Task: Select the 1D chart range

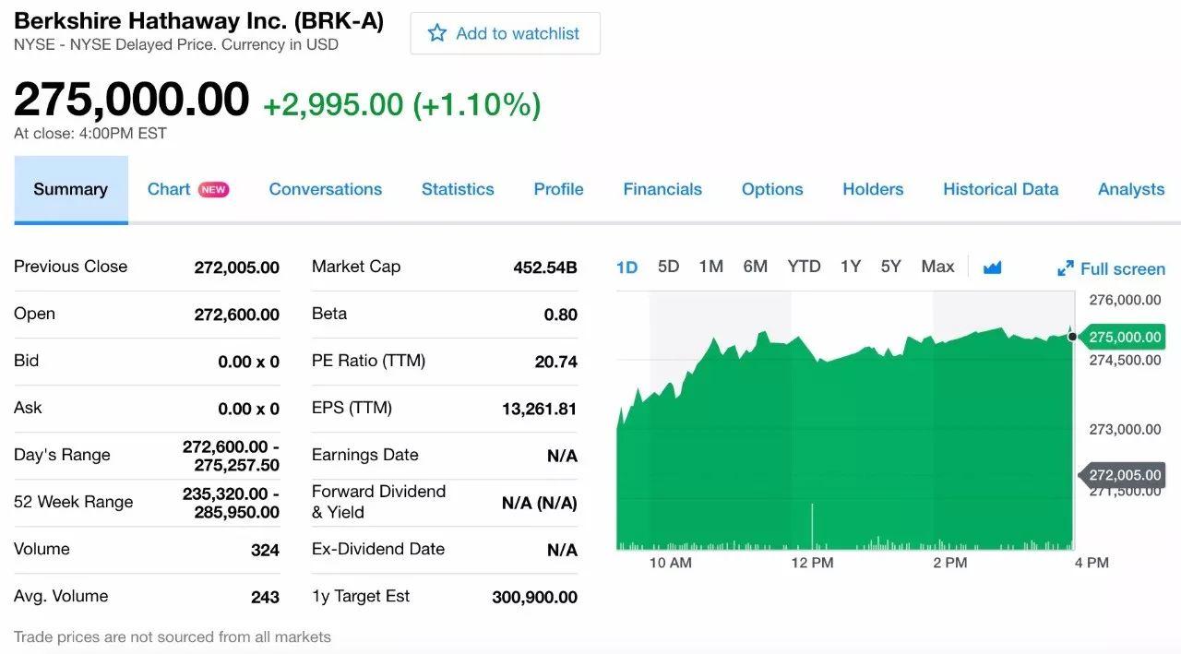Action: tap(627, 268)
